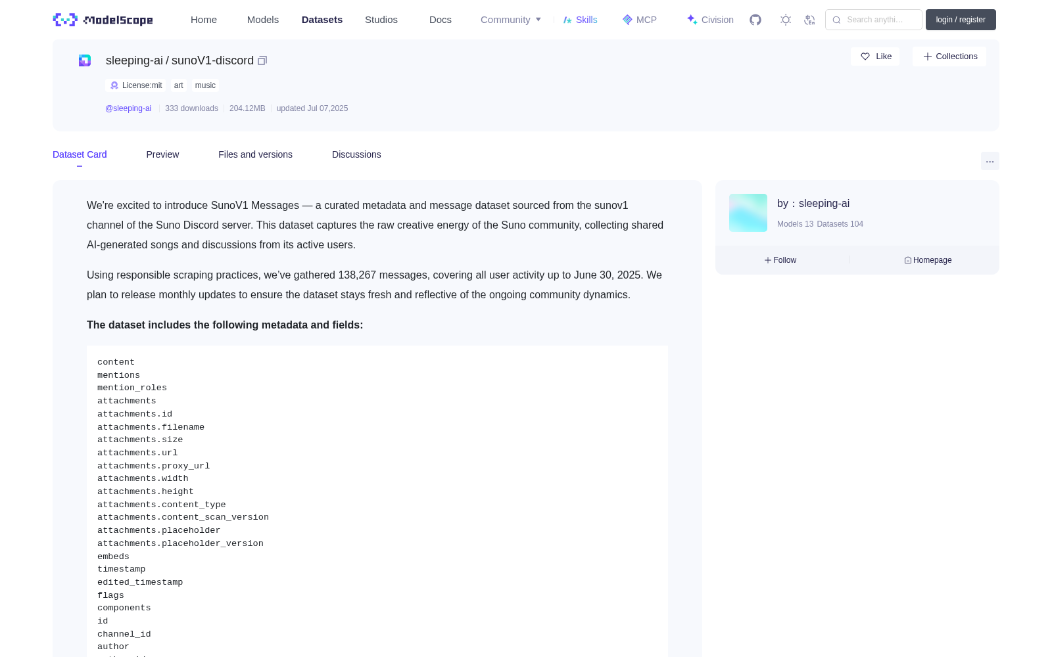
Task: Click the @sleeping-ai author link
Action: pyautogui.click(x=128, y=108)
